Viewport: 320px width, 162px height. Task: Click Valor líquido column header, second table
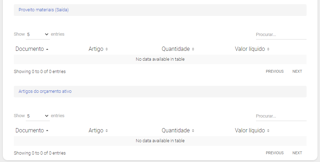point(250,131)
